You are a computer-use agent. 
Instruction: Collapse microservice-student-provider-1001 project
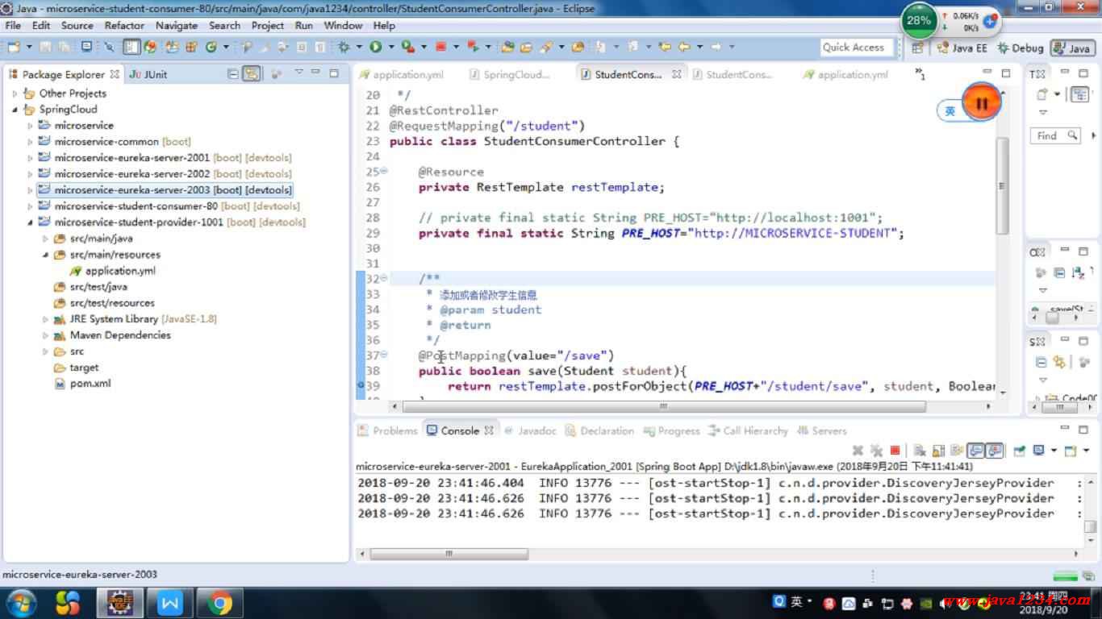pos(31,222)
